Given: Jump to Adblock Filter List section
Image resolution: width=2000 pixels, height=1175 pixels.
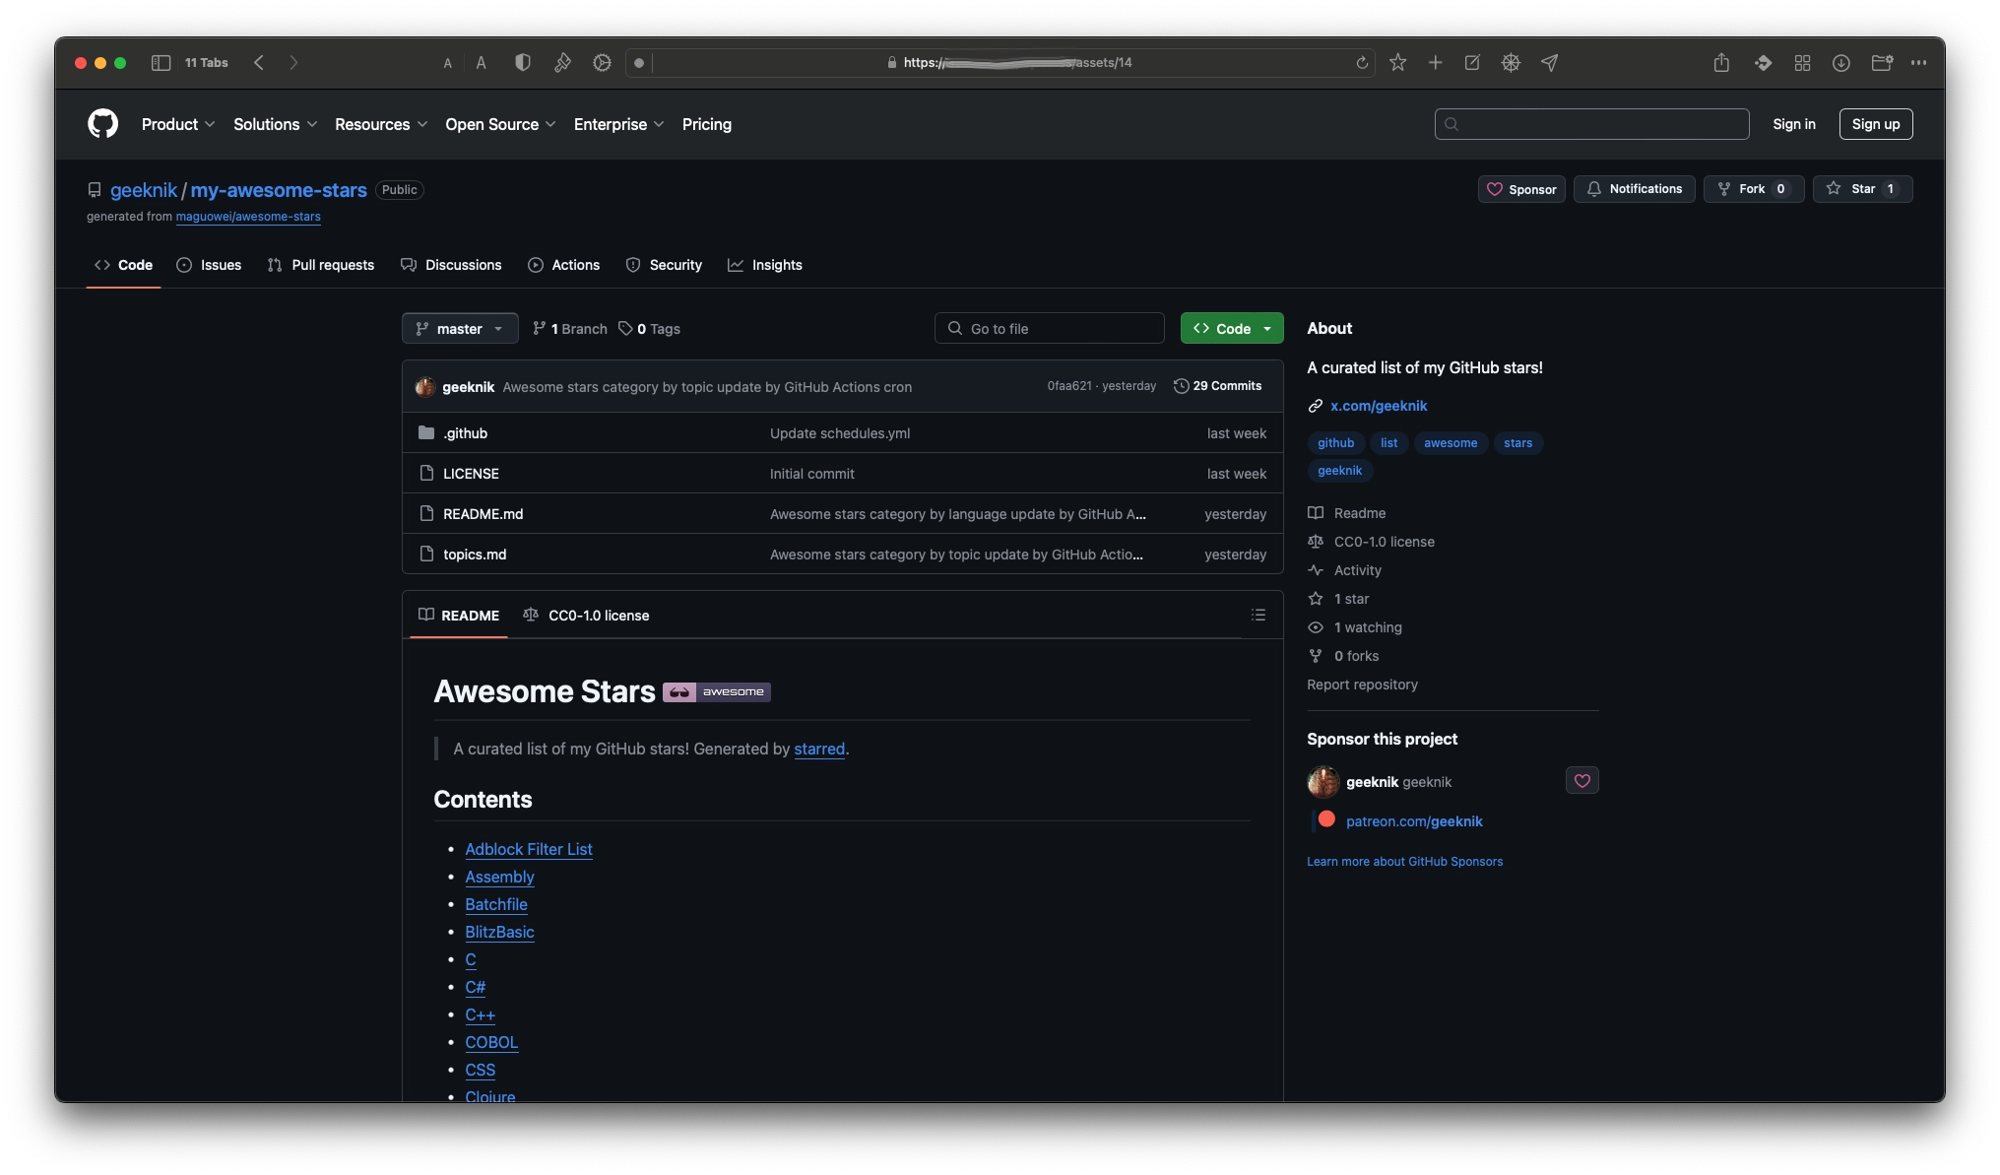Looking at the screenshot, I should [529, 849].
